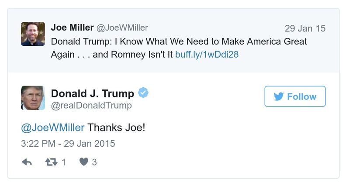Click the Joe Miller display name
Viewport: 349px width, 189px height.
72,28
